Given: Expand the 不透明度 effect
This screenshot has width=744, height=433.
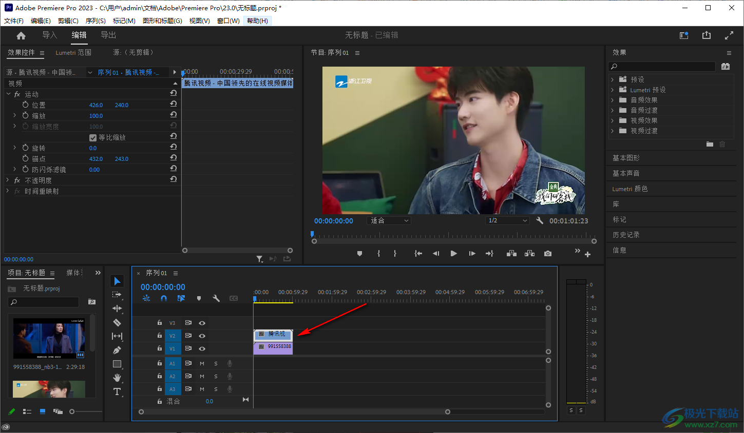Looking at the screenshot, I should (x=8, y=180).
